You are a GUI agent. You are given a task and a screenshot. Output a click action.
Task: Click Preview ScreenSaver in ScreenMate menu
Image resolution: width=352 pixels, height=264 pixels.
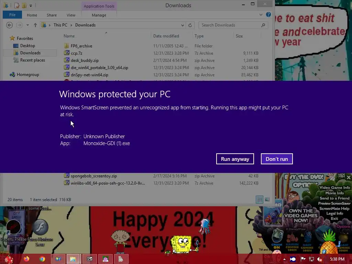[334, 203]
